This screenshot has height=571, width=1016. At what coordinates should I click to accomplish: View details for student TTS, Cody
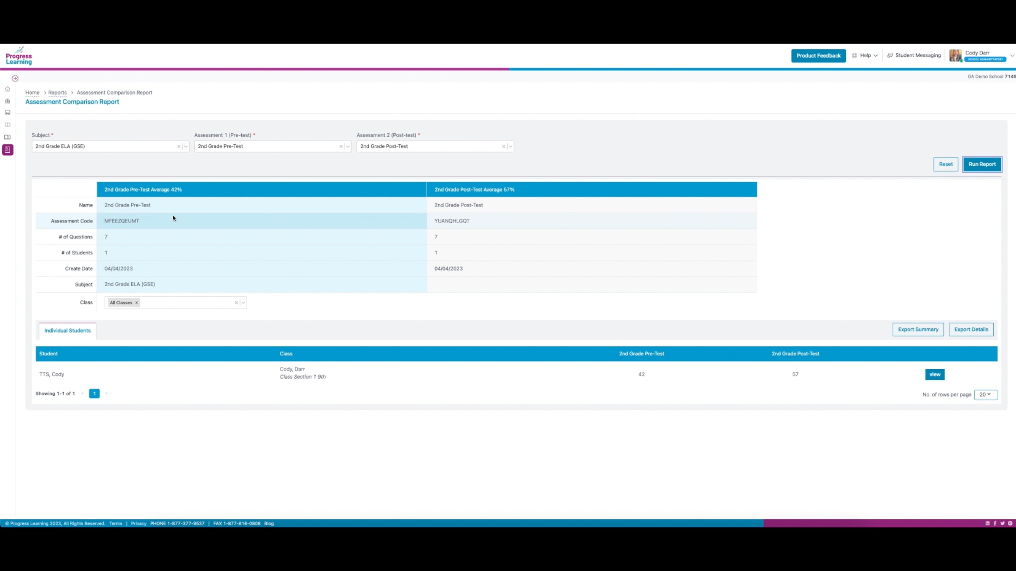935,374
